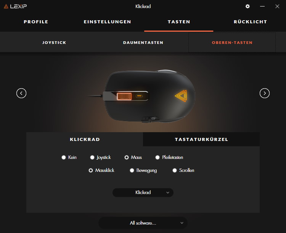This screenshot has width=286, height=233.
Task: Switch to the Daumentasten section
Action: (143, 42)
